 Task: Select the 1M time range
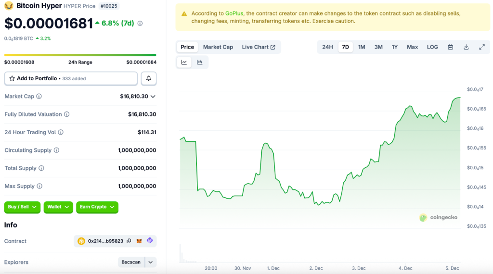(x=362, y=47)
